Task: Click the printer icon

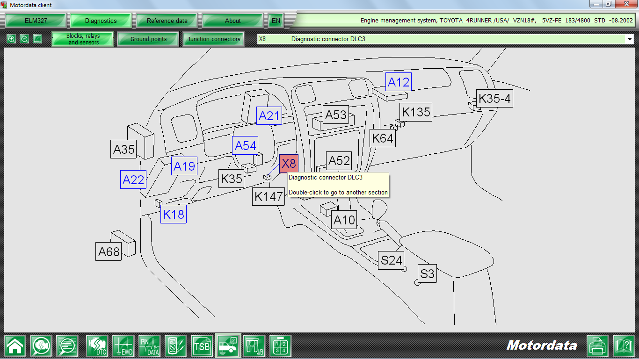Action: (x=598, y=346)
